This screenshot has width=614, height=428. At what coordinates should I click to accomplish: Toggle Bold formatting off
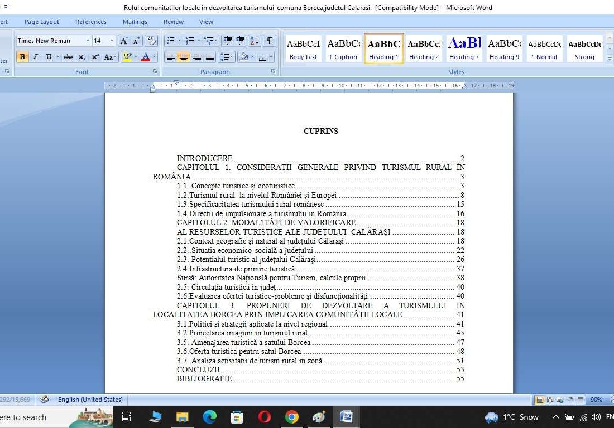[x=22, y=57]
